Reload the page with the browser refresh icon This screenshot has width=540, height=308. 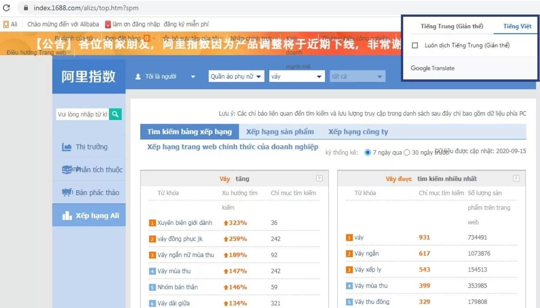point(7,7)
